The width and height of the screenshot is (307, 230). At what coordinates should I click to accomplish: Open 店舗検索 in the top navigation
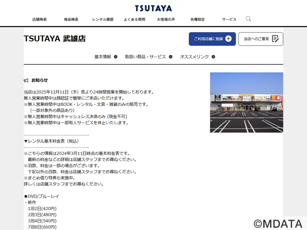[40, 20]
